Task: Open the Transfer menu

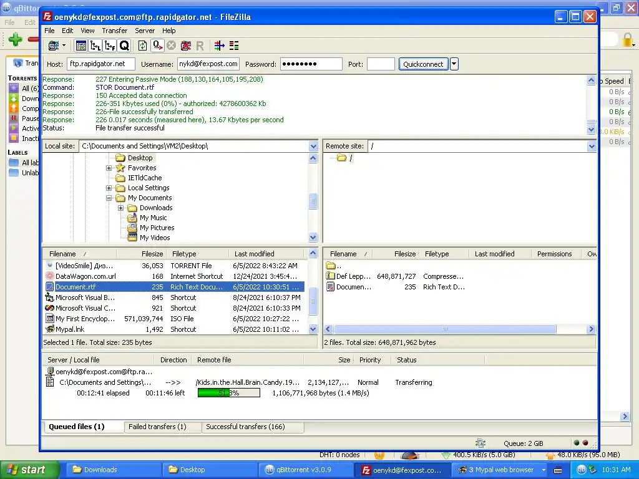Action: [x=115, y=31]
